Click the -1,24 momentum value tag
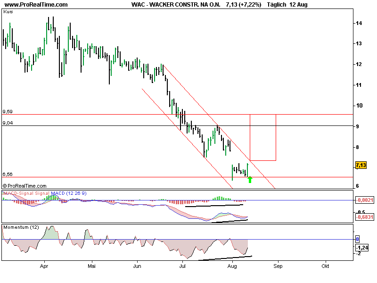 coord(362,248)
